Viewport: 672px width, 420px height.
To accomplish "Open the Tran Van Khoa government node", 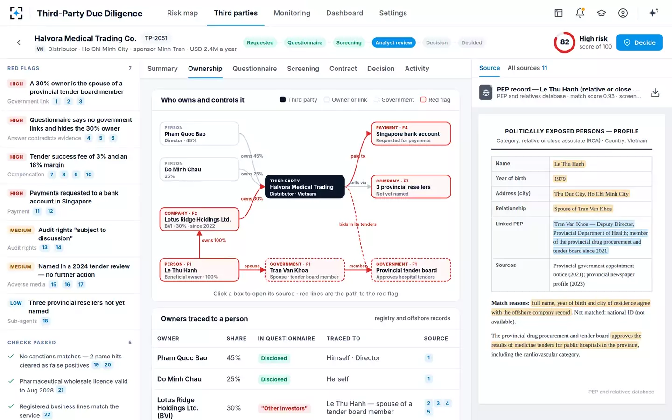I will click(x=305, y=270).
